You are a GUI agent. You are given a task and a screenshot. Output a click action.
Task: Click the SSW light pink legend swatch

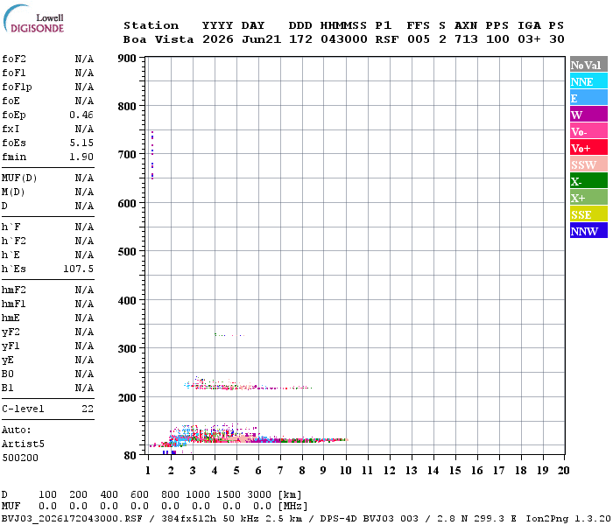(588, 164)
